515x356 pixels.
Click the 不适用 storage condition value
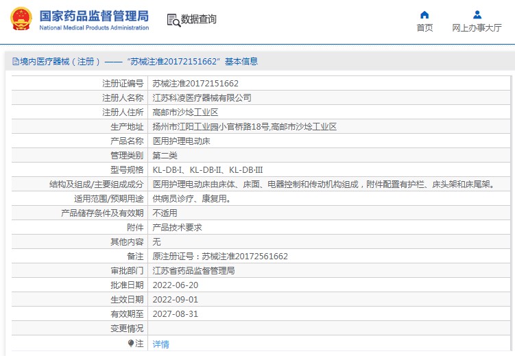coord(165,213)
